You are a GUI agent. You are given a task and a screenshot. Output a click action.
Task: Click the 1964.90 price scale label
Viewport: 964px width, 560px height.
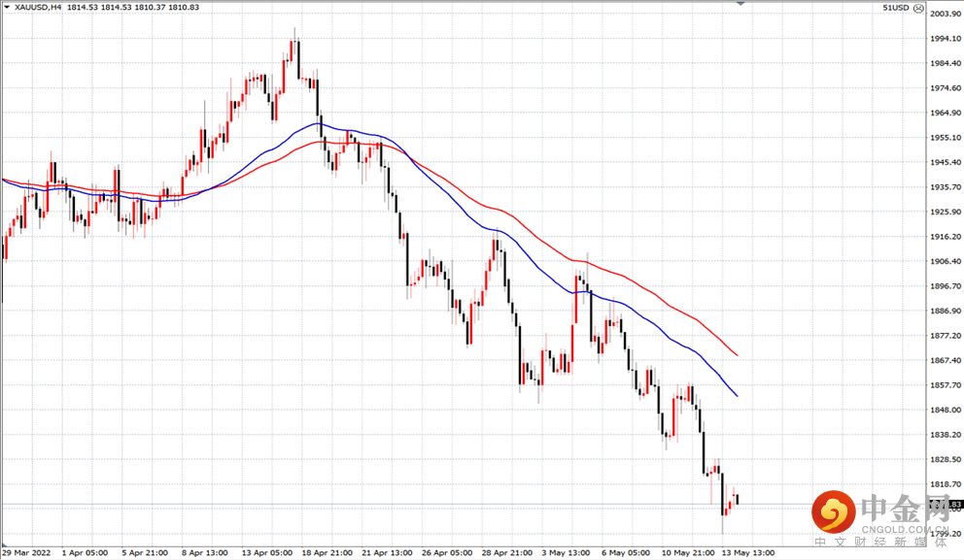pos(946,113)
